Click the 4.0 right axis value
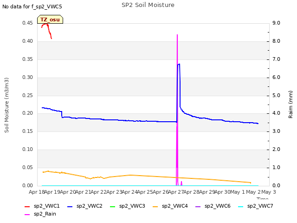Viewport: 297px width, 223px height. point(277,113)
